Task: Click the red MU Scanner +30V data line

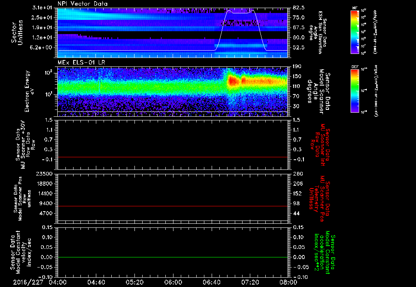Action: (x=172, y=157)
